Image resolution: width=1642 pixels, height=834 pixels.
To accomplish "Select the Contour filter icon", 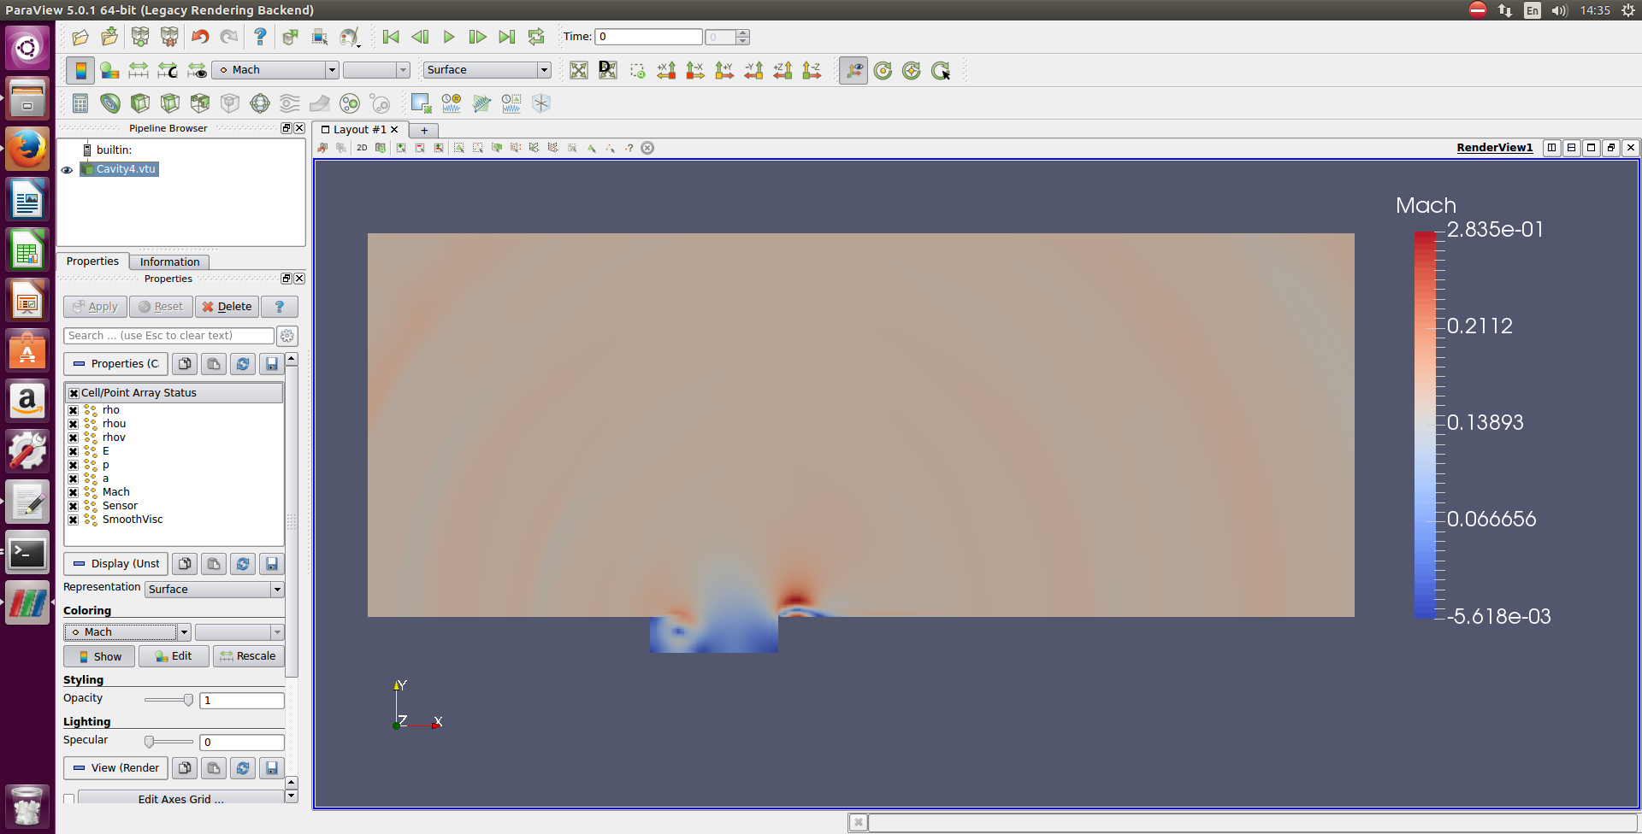I will [x=110, y=103].
